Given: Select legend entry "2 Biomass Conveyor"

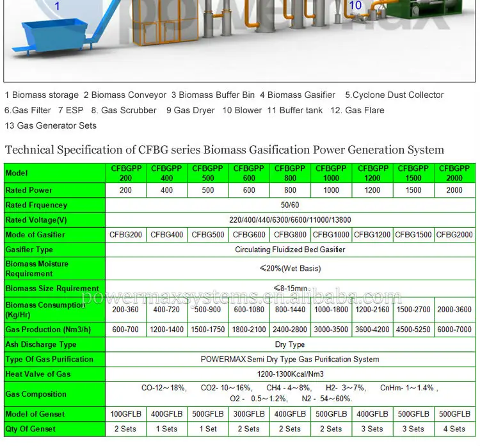Looking at the screenshot, I should [125, 95].
